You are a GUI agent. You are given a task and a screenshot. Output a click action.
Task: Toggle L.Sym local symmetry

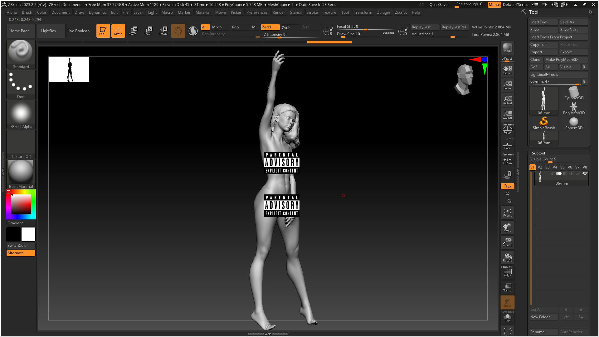click(x=507, y=159)
